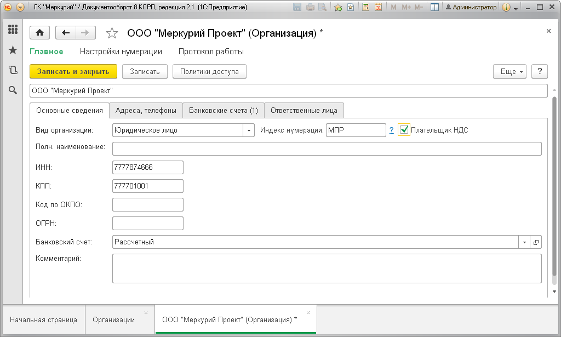Open Favorites star in the left sidebar
The width and height of the screenshot is (561, 337).
click(13, 50)
